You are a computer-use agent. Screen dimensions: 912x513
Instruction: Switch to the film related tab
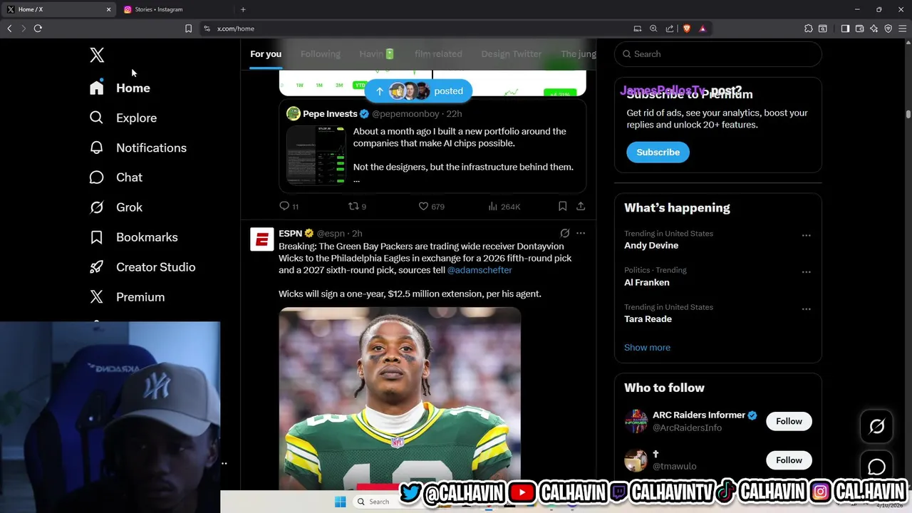click(438, 54)
